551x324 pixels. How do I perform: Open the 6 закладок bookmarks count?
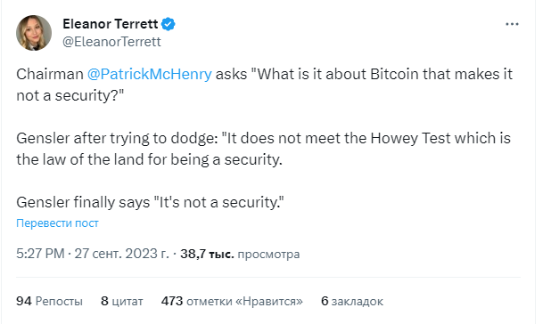point(352,301)
